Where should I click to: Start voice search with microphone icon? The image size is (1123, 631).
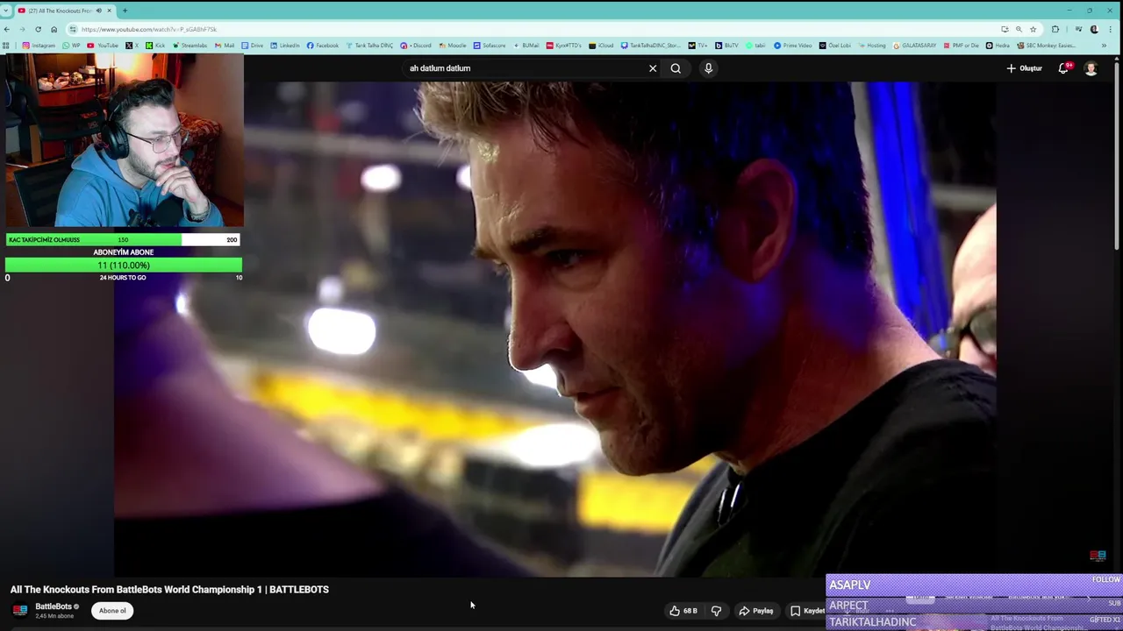pyautogui.click(x=708, y=68)
